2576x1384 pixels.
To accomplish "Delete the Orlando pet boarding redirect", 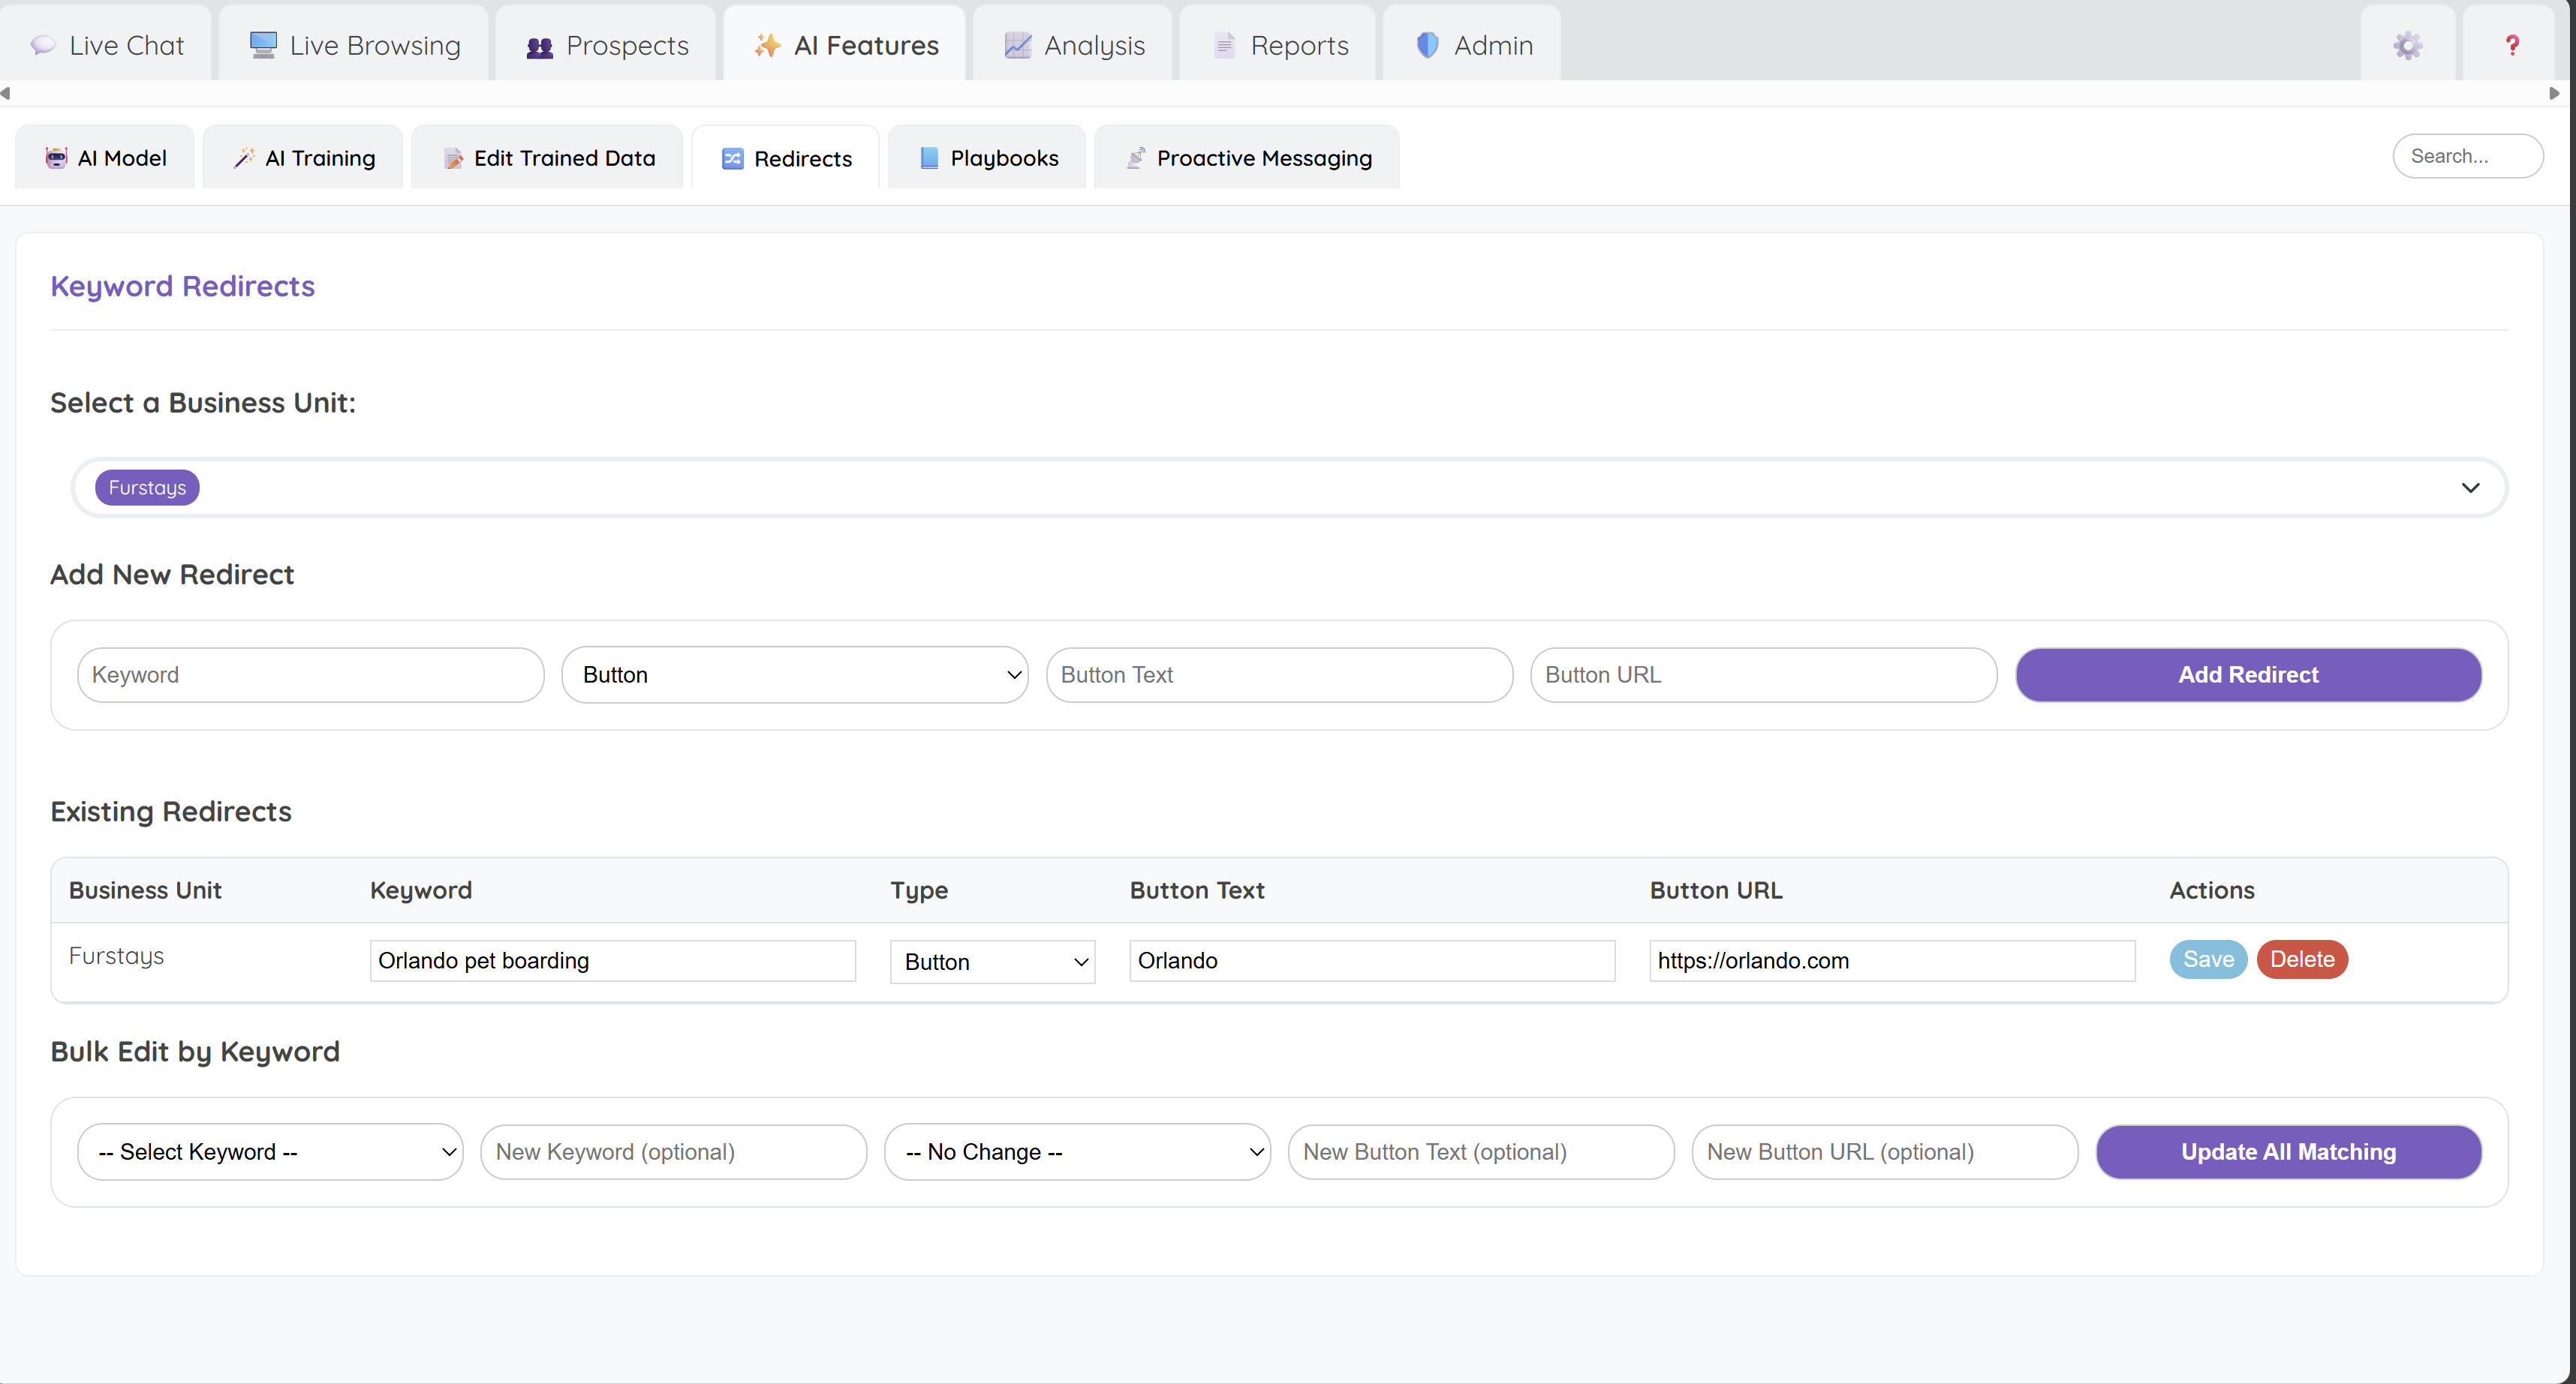I will click(2301, 959).
